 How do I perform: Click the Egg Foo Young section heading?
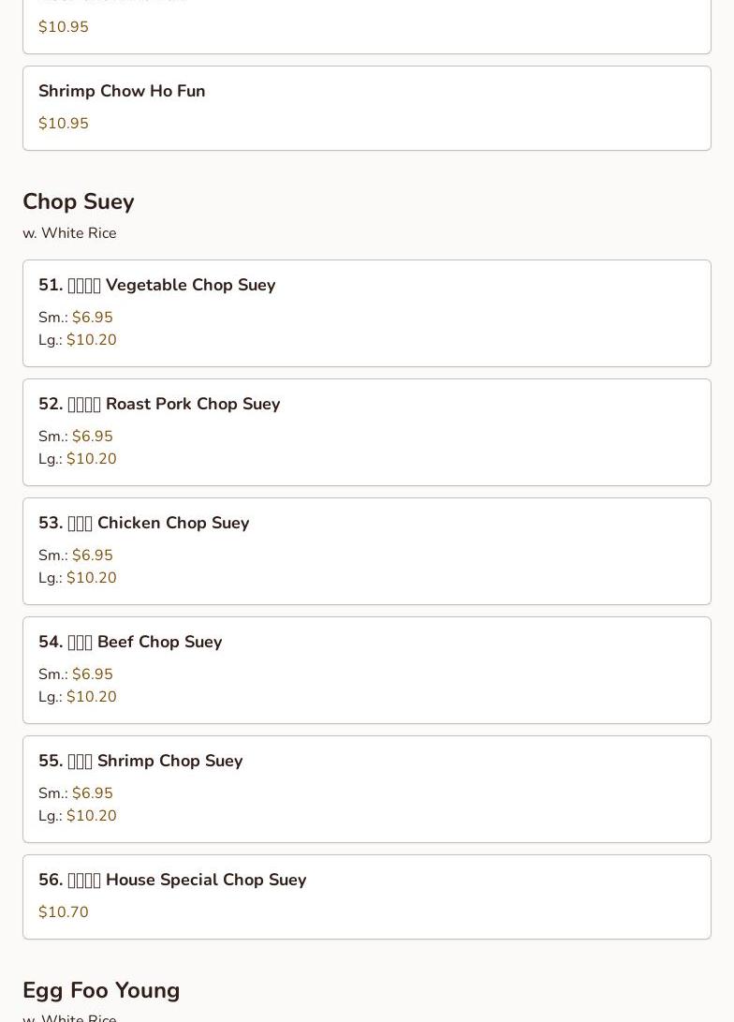[x=101, y=990]
